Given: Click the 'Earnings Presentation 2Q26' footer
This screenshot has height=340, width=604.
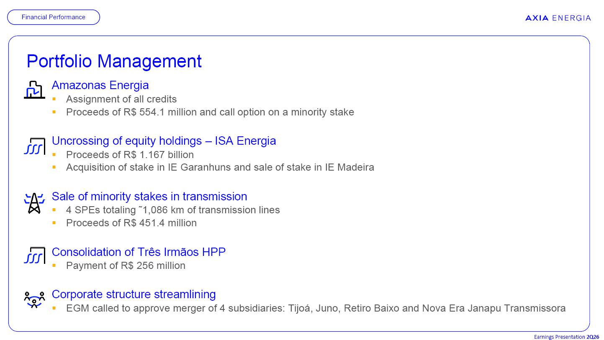Looking at the screenshot, I should [566, 337].
